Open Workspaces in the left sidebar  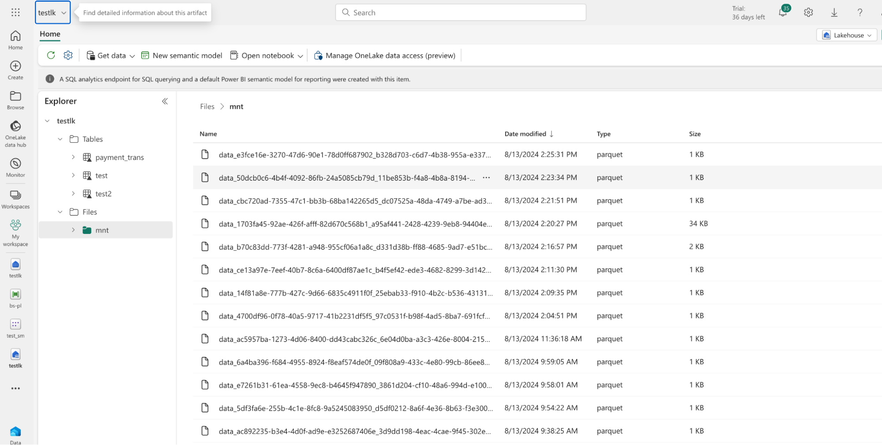point(15,199)
